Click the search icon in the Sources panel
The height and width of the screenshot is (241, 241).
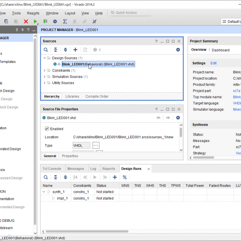[x=46, y=50]
